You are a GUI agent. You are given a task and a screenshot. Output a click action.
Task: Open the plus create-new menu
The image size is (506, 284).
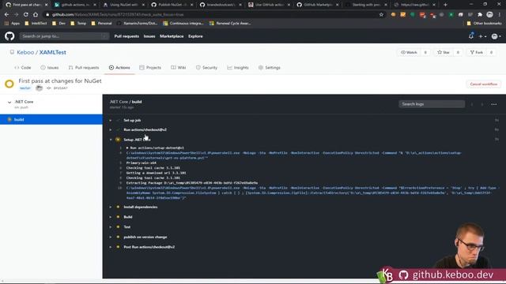[482, 36]
